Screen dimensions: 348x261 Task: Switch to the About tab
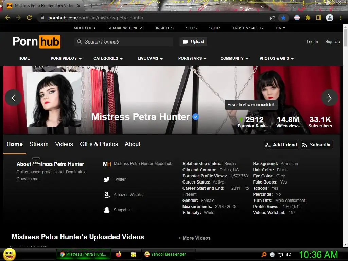[133, 144]
